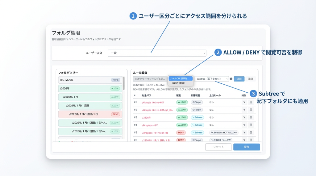Viewport: 316px width, 176px height.
Task: Click the Subtree scope badge in rule #3
Action: click(x=197, y=117)
